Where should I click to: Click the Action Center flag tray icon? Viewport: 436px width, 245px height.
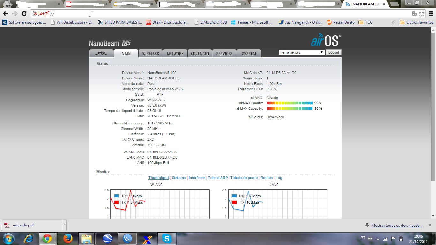point(393,239)
